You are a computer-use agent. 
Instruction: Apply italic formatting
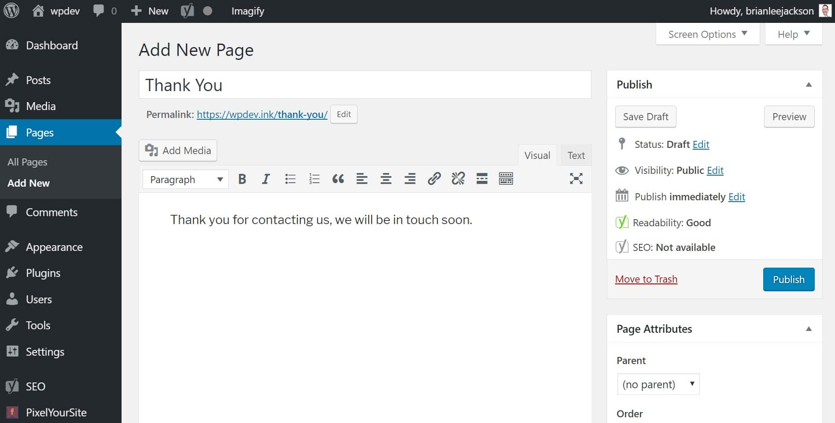(x=266, y=179)
